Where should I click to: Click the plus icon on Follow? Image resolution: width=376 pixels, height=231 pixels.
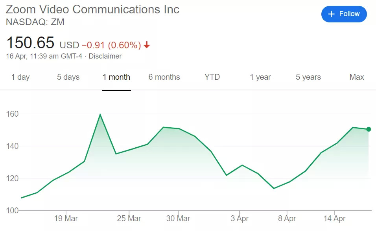coord(331,14)
